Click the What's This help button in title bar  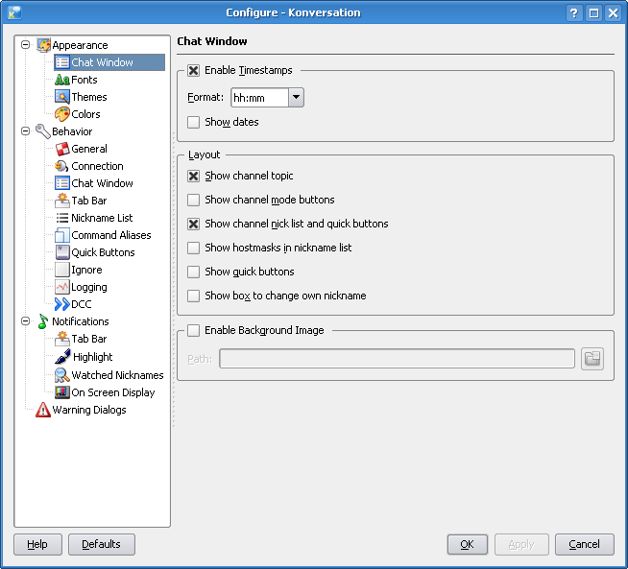pos(574,12)
